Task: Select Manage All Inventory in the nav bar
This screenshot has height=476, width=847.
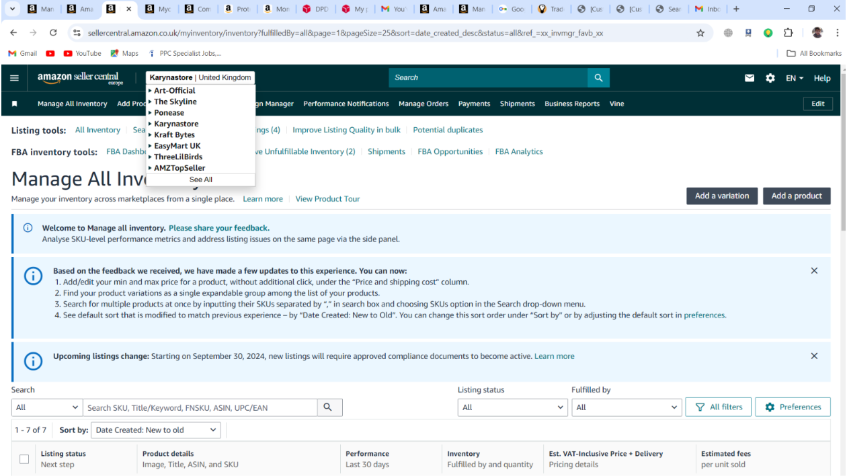Action: click(73, 104)
